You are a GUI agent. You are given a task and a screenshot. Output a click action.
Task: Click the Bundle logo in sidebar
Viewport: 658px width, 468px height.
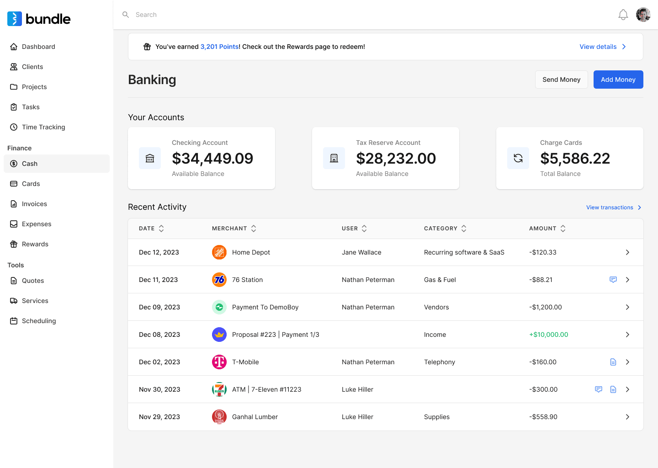39,19
